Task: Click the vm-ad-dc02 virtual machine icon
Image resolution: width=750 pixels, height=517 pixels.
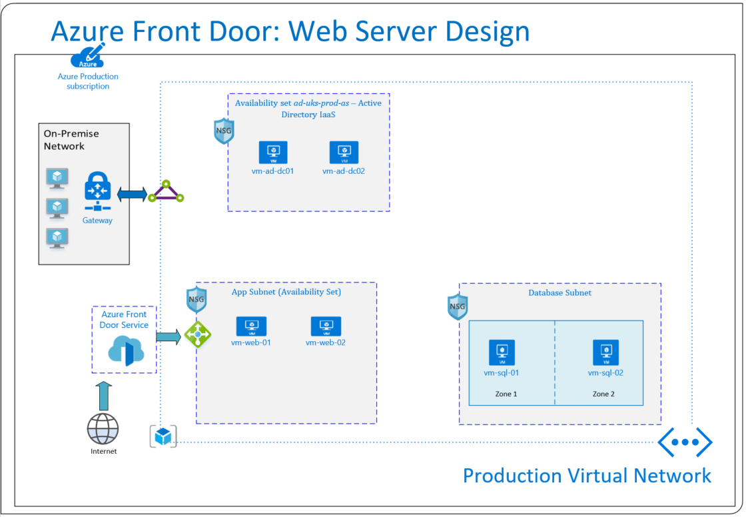Action: point(344,153)
